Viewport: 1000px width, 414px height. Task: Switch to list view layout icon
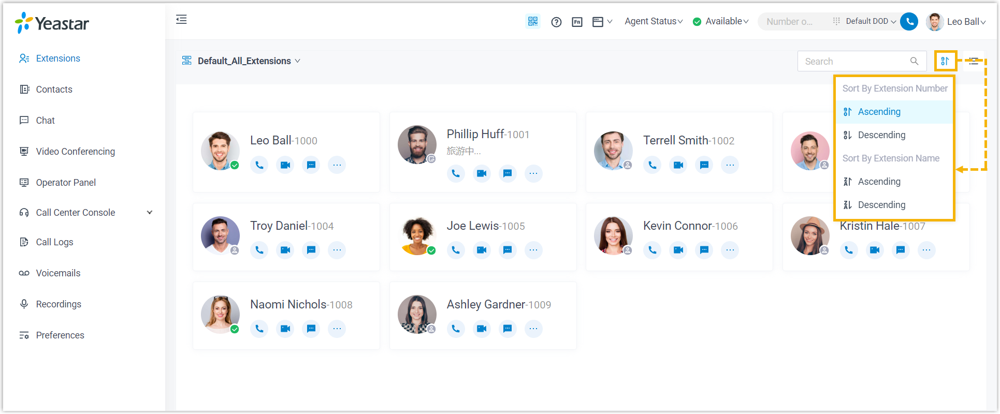click(973, 61)
